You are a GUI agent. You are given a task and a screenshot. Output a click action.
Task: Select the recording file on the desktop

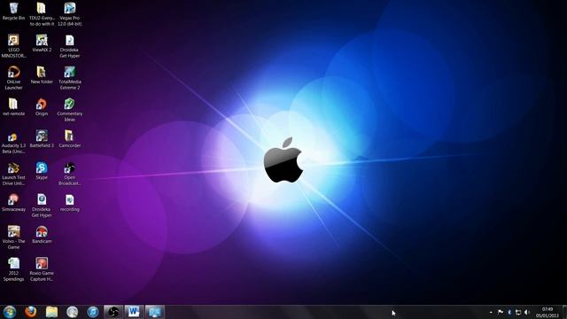pyautogui.click(x=70, y=203)
